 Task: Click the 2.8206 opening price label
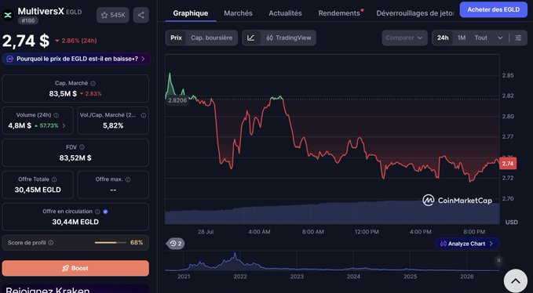[177, 100]
